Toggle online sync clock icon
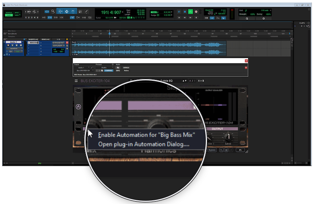 pyautogui.click(x=179, y=12)
